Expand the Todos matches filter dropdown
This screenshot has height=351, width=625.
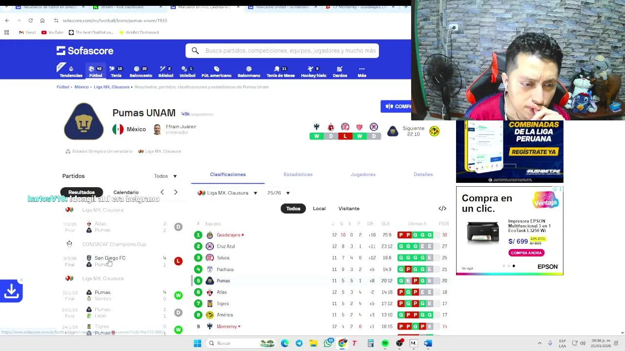166,176
